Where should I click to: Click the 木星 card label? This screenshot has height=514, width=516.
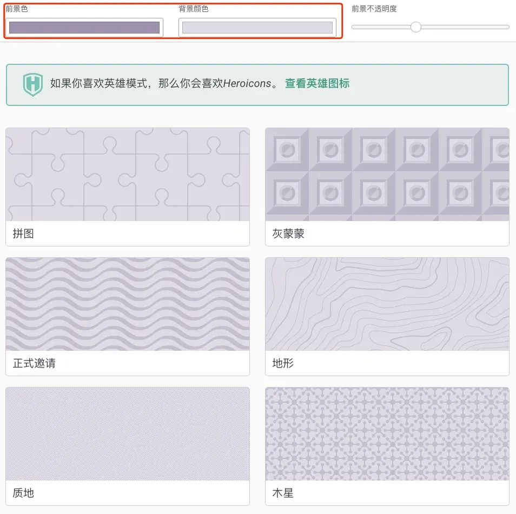[x=283, y=493]
